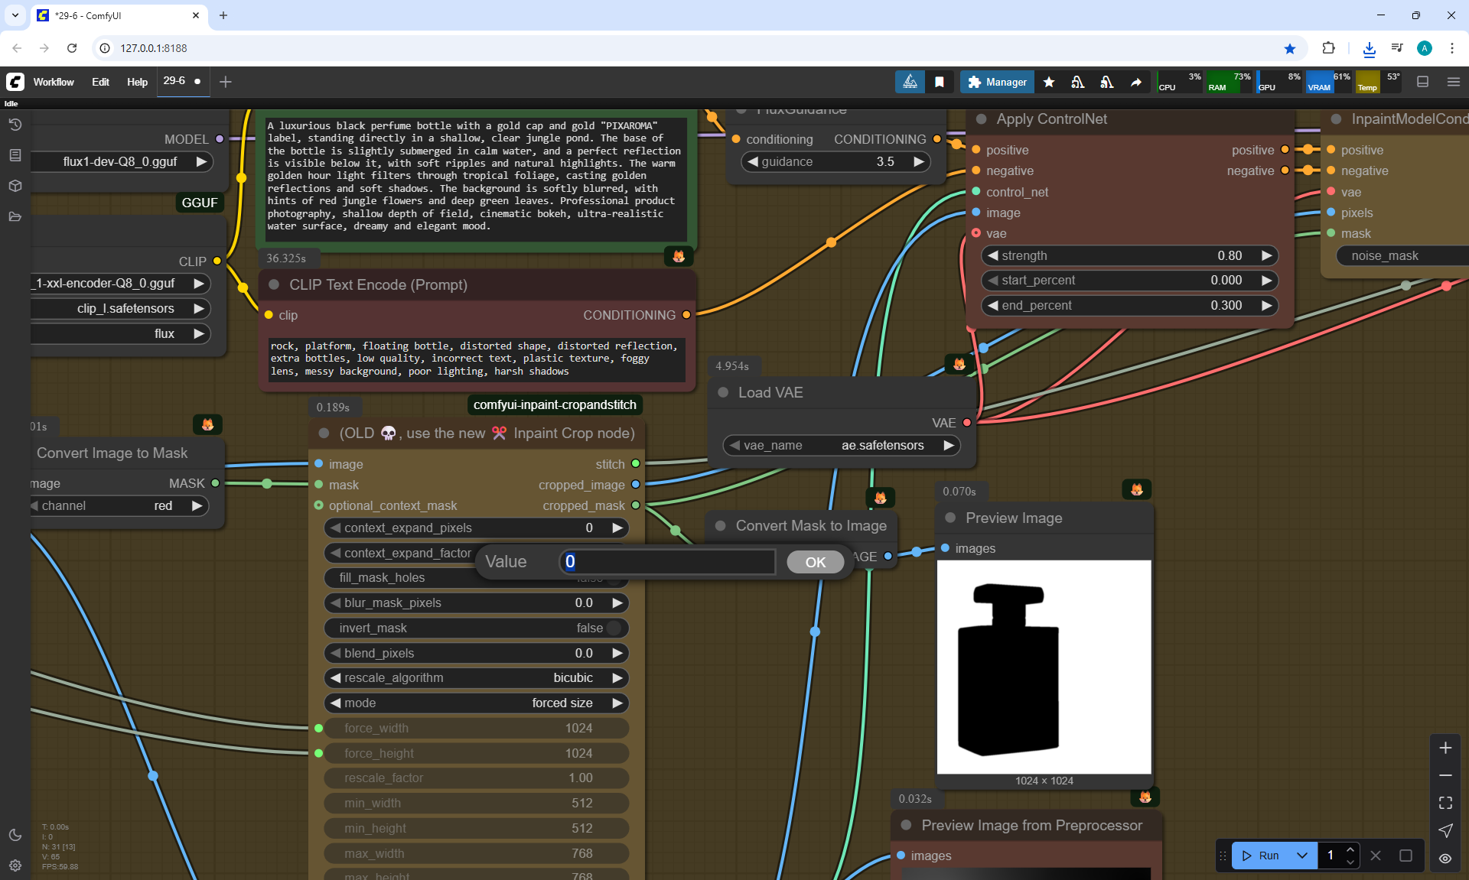The width and height of the screenshot is (1469, 880).
Task: Open the model library cube icon
Action: click(x=15, y=186)
